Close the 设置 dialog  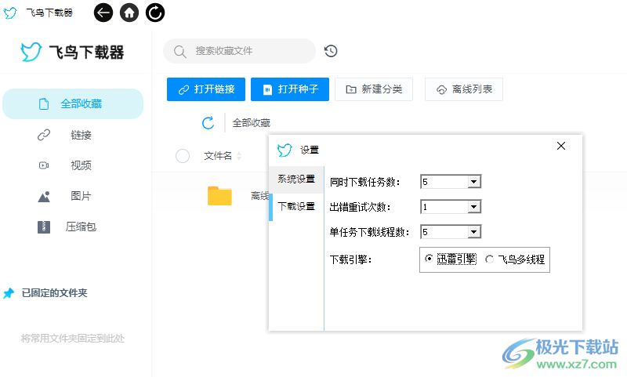(x=561, y=146)
